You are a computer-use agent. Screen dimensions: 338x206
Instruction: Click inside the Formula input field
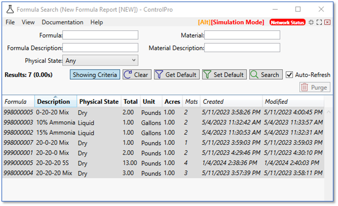tap(100, 35)
